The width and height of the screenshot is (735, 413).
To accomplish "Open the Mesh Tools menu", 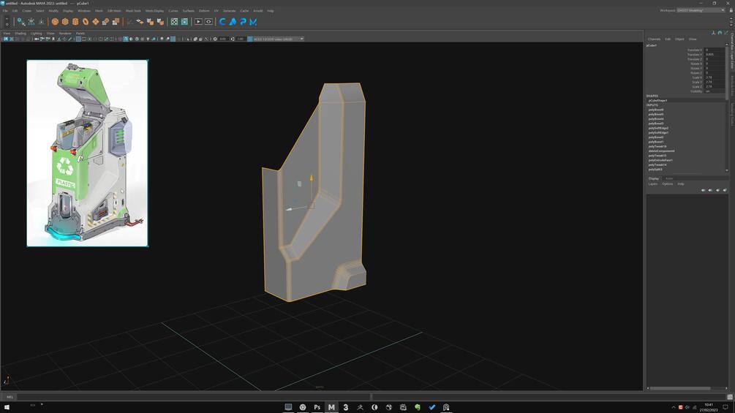I will click(x=133, y=10).
